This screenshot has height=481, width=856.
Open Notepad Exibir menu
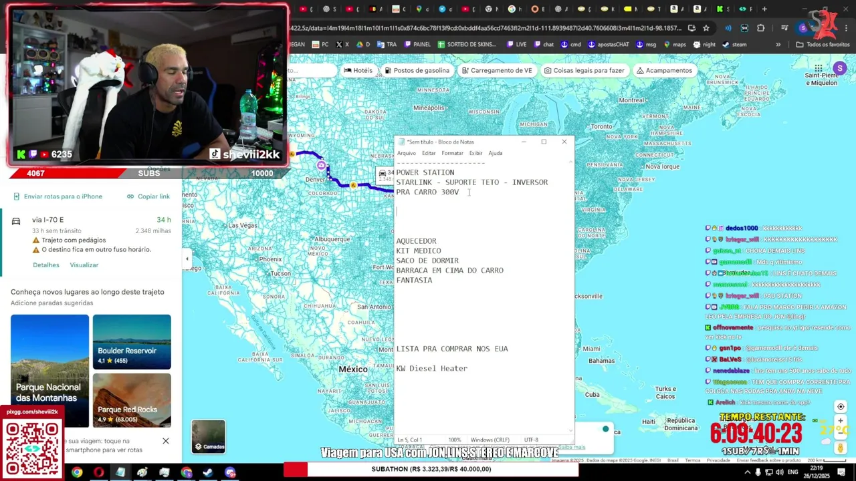pyautogui.click(x=475, y=153)
